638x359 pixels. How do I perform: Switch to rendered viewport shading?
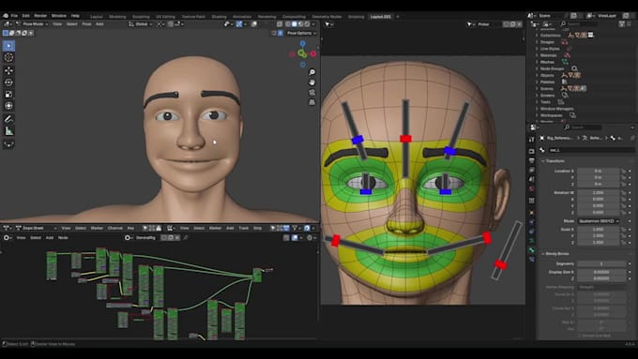[307, 24]
